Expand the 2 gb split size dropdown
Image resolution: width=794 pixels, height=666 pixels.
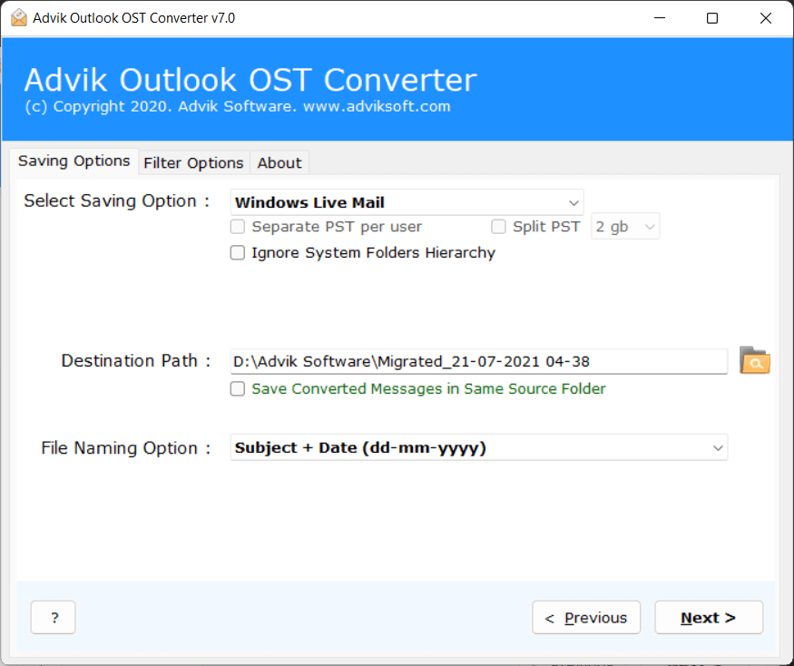click(625, 227)
